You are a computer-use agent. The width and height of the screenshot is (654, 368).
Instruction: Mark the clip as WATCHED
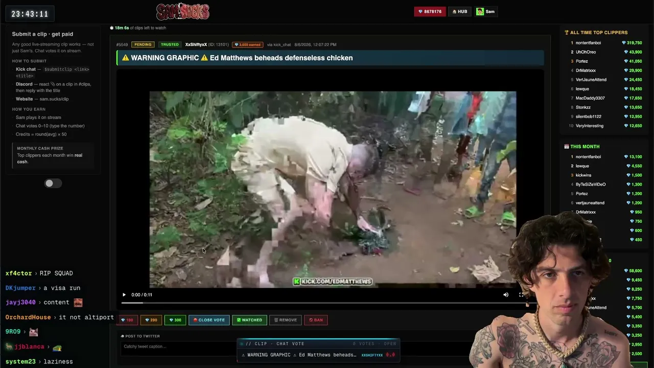coord(249,320)
